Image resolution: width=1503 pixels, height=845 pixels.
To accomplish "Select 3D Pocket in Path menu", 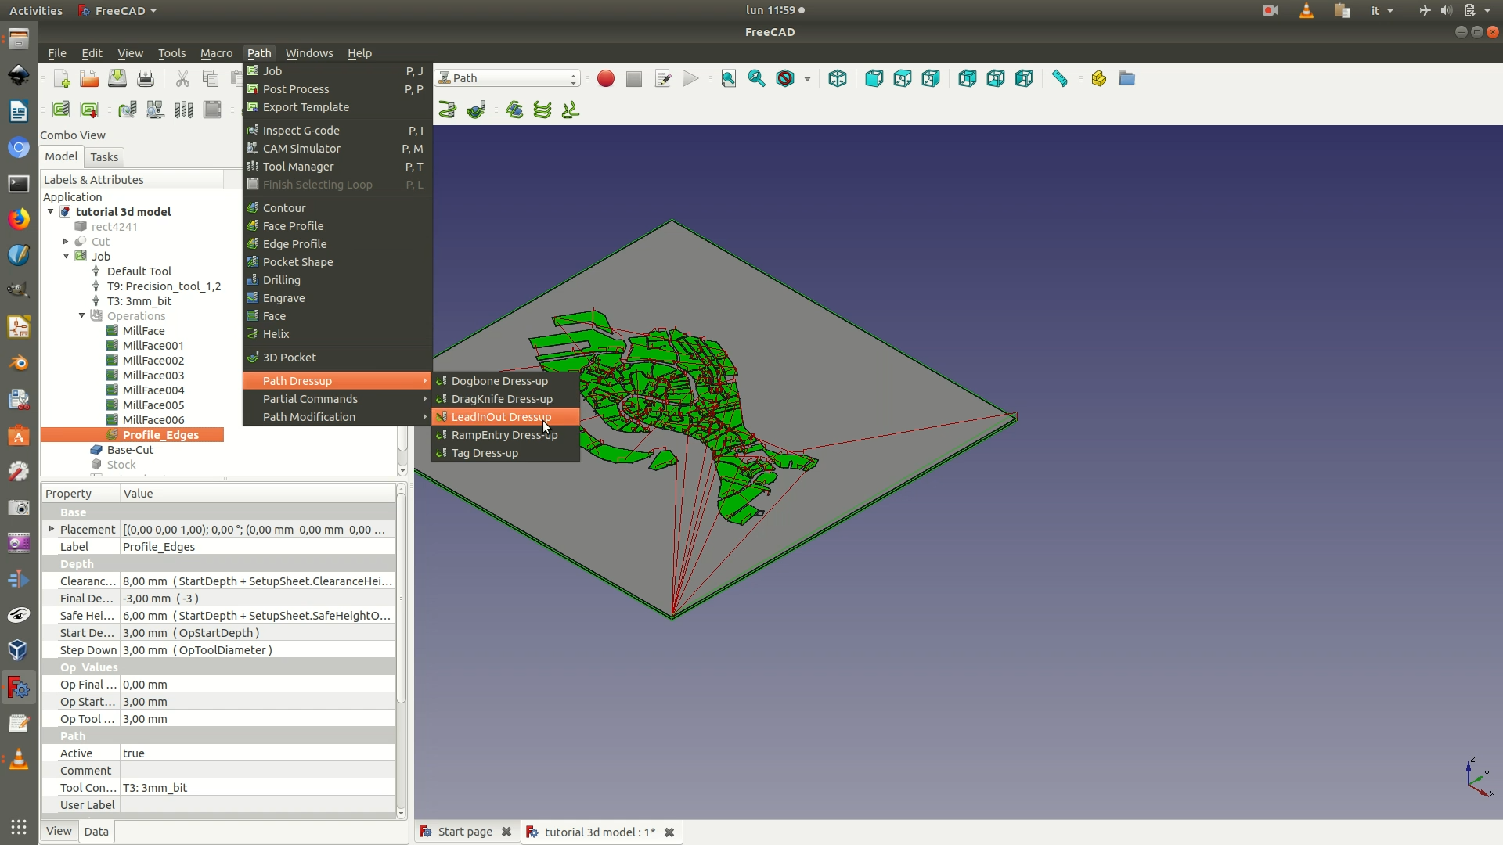I will [337, 358].
